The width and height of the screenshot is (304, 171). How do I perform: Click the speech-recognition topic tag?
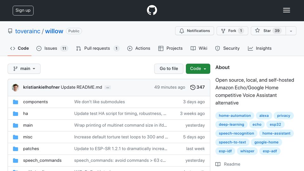[x=236, y=133]
